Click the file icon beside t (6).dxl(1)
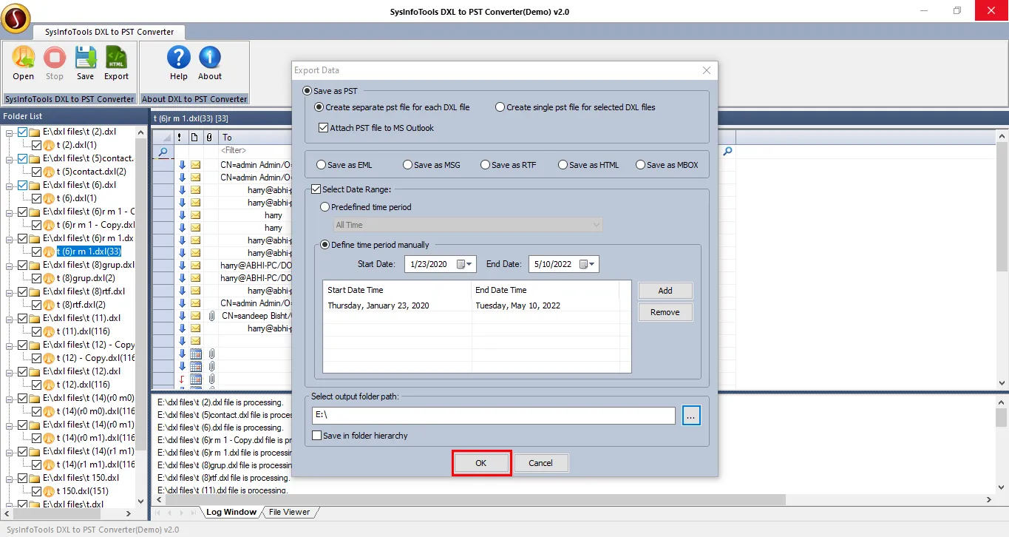The width and height of the screenshot is (1009, 537). coord(49,198)
